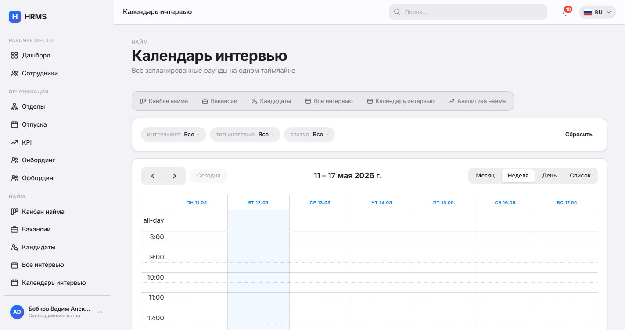Click the Отделы org-chart icon
Viewport: 625px width, 330px height.
tap(14, 107)
